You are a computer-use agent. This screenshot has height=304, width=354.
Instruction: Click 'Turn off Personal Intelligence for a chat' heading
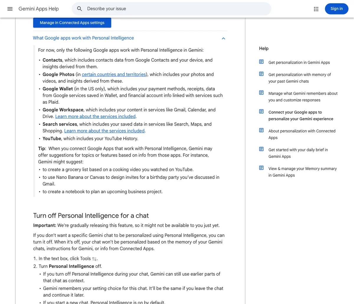(x=91, y=216)
